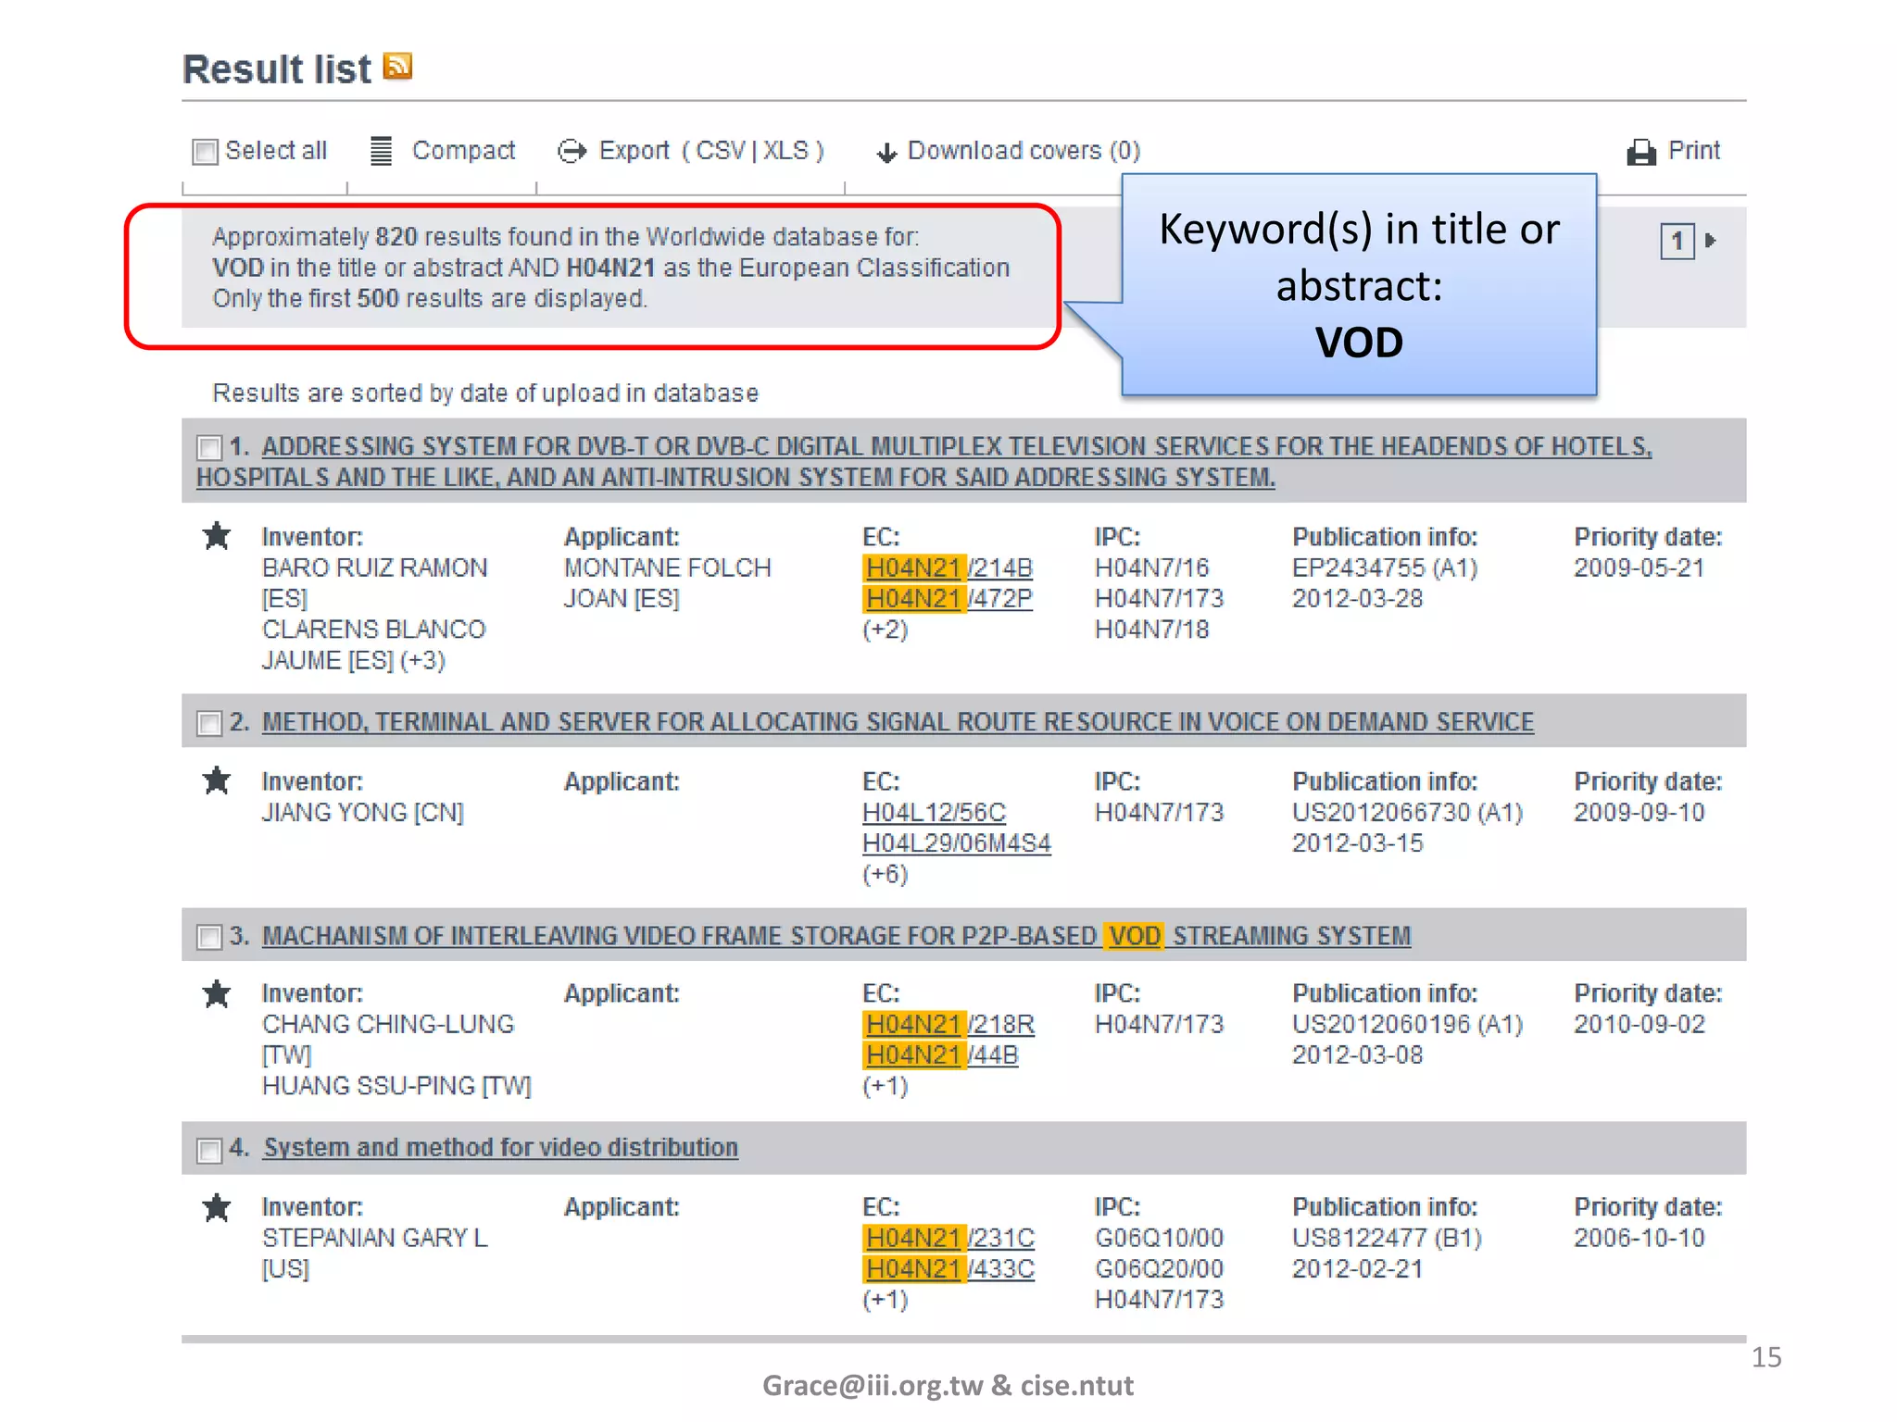Open EC classification H04N21/214B link
The height and width of the screenshot is (1422, 1897).
tap(948, 568)
